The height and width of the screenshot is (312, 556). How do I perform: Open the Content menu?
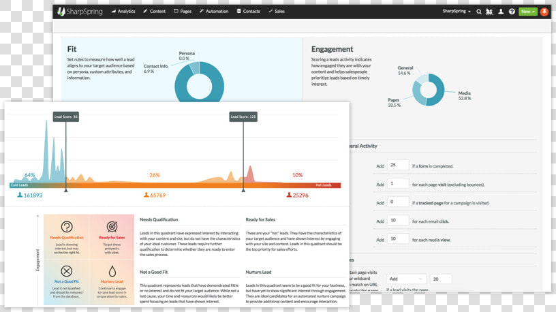154,12
